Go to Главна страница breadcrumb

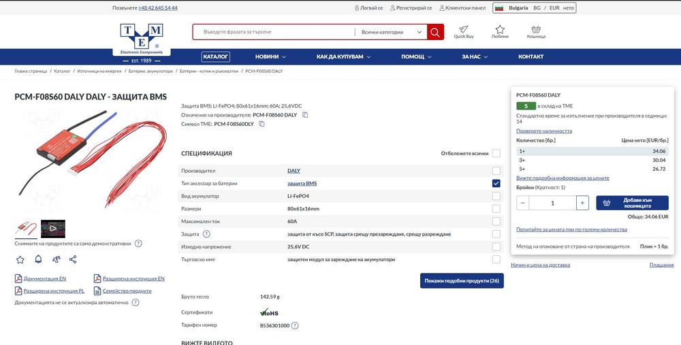click(x=31, y=71)
